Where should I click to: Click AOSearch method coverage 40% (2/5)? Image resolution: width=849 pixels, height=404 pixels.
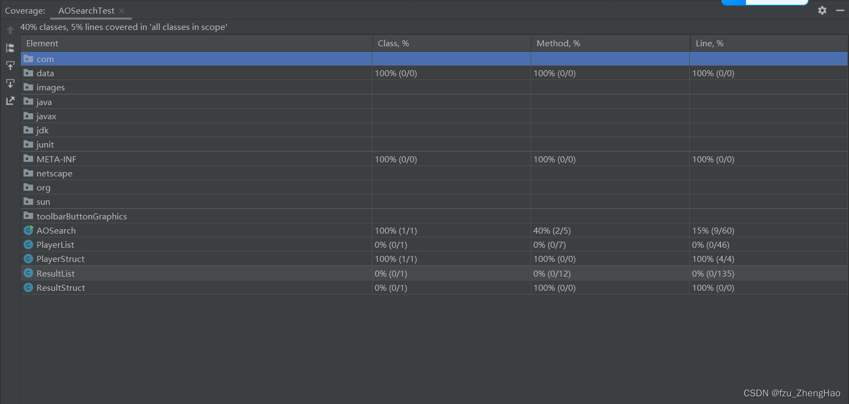(552, 230)
